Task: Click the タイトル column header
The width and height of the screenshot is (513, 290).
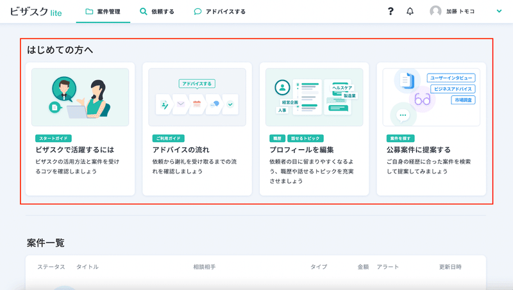Action: (87, 267)
